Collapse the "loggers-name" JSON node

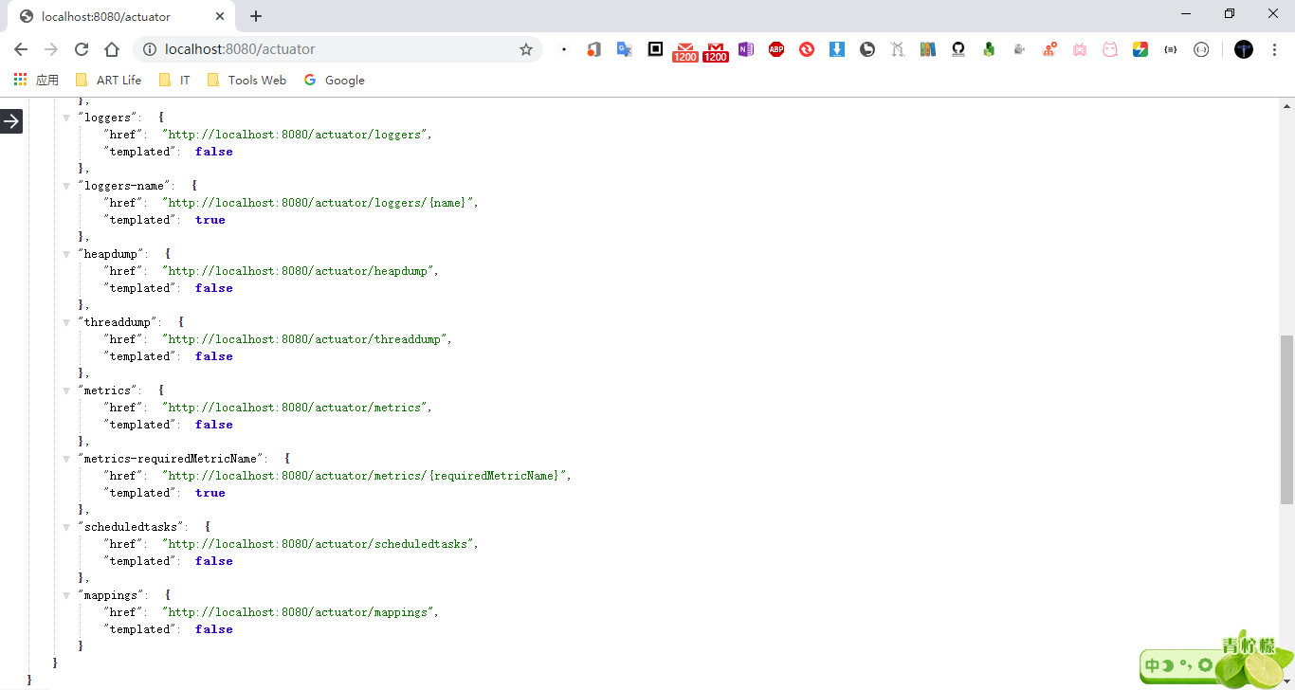[x=66, y=186]
